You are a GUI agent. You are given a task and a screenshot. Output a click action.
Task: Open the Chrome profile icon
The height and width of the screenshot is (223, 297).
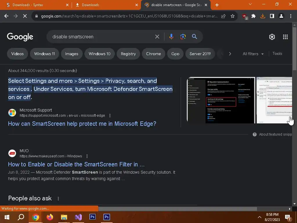pos(281,16)
